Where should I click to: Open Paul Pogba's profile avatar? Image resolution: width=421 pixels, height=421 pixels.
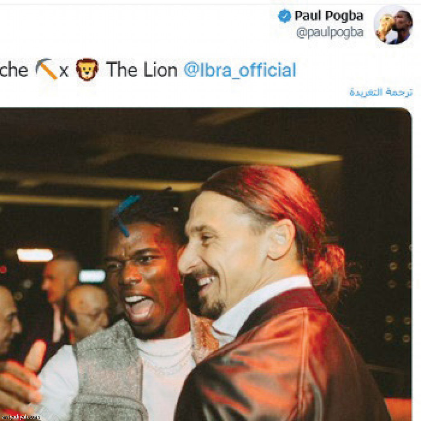[x=393, y=25]
